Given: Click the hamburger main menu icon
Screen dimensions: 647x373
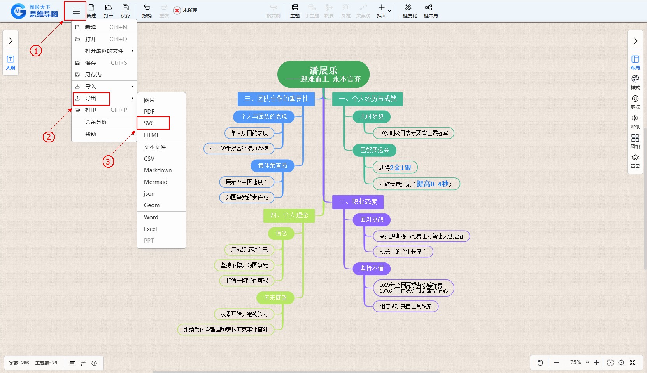Looking at the screenshot, I should tap(76, 11).
